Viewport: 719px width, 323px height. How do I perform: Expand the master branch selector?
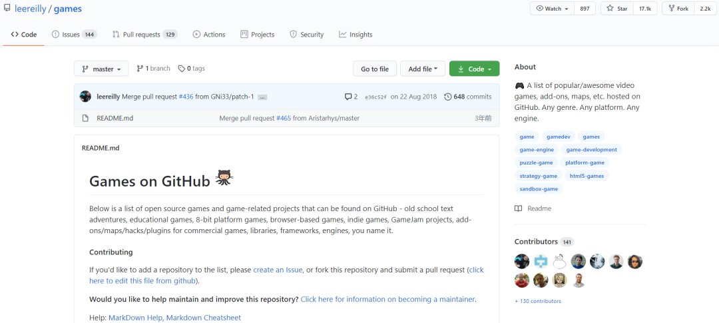point(101,69)
